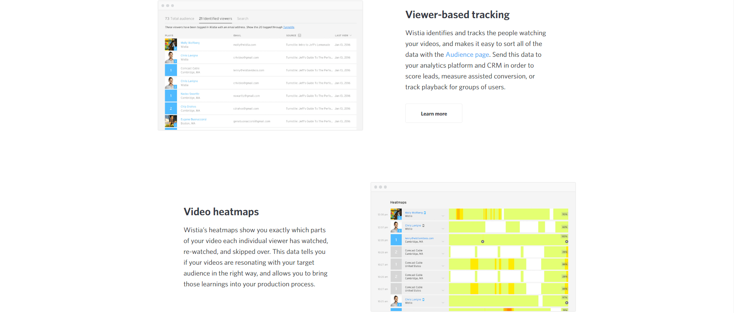Viewport: 734px width, 313px height.
Task: Click the EMAIL column header
Action: 237,36
